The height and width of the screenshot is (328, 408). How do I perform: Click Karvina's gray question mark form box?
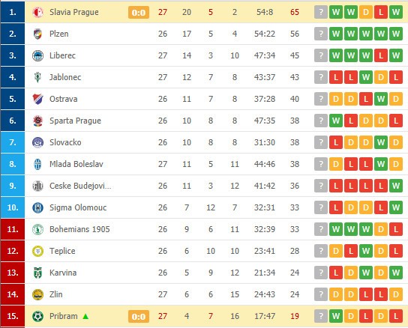coord(321,273)
